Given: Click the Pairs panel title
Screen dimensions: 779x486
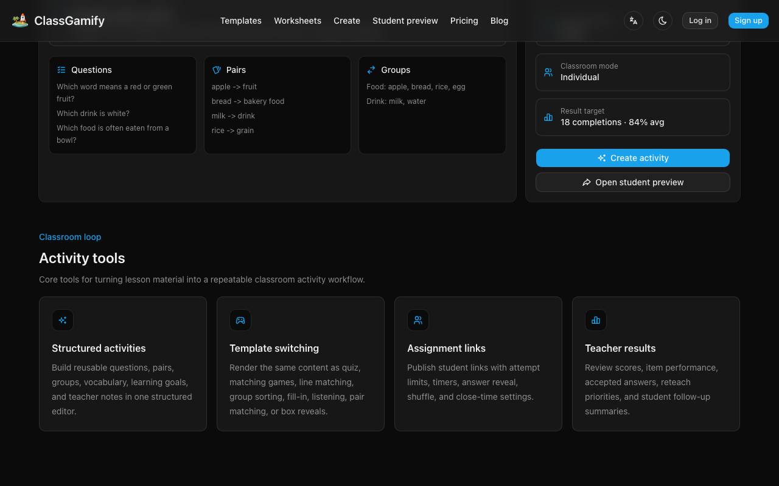Looking at the screenshot, I should click(236, 70).
